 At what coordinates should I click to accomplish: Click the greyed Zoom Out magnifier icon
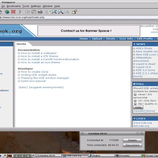tap(67, 12)
